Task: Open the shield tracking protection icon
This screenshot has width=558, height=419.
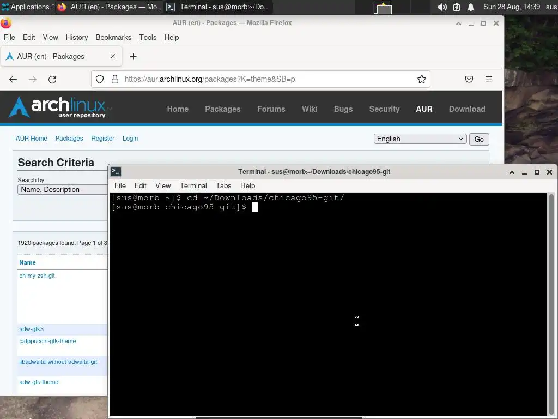Action: pos(100,79)
